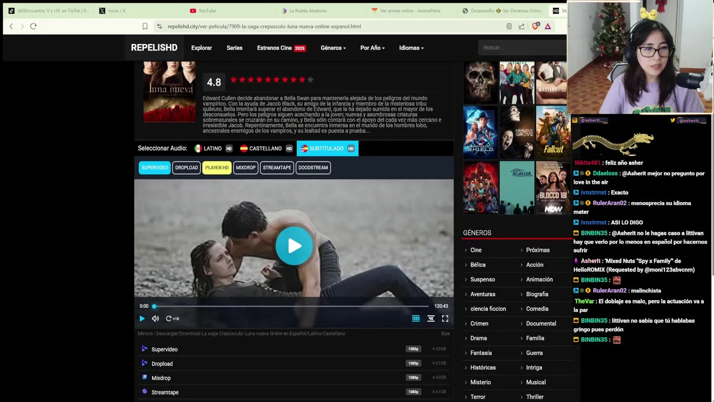714x402 pixels.
Task: Select SUBTITULADO audio option
Action: 327,149
